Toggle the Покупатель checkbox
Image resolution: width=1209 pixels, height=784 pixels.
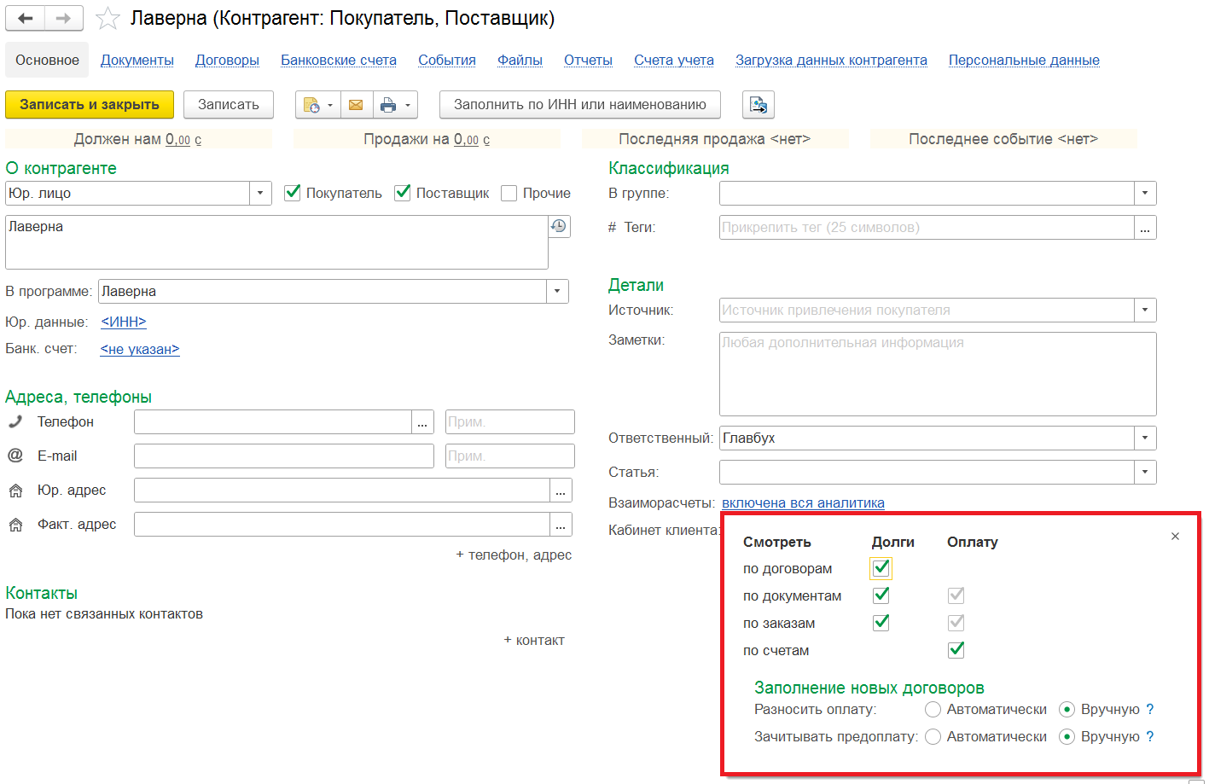pos(293,193)
